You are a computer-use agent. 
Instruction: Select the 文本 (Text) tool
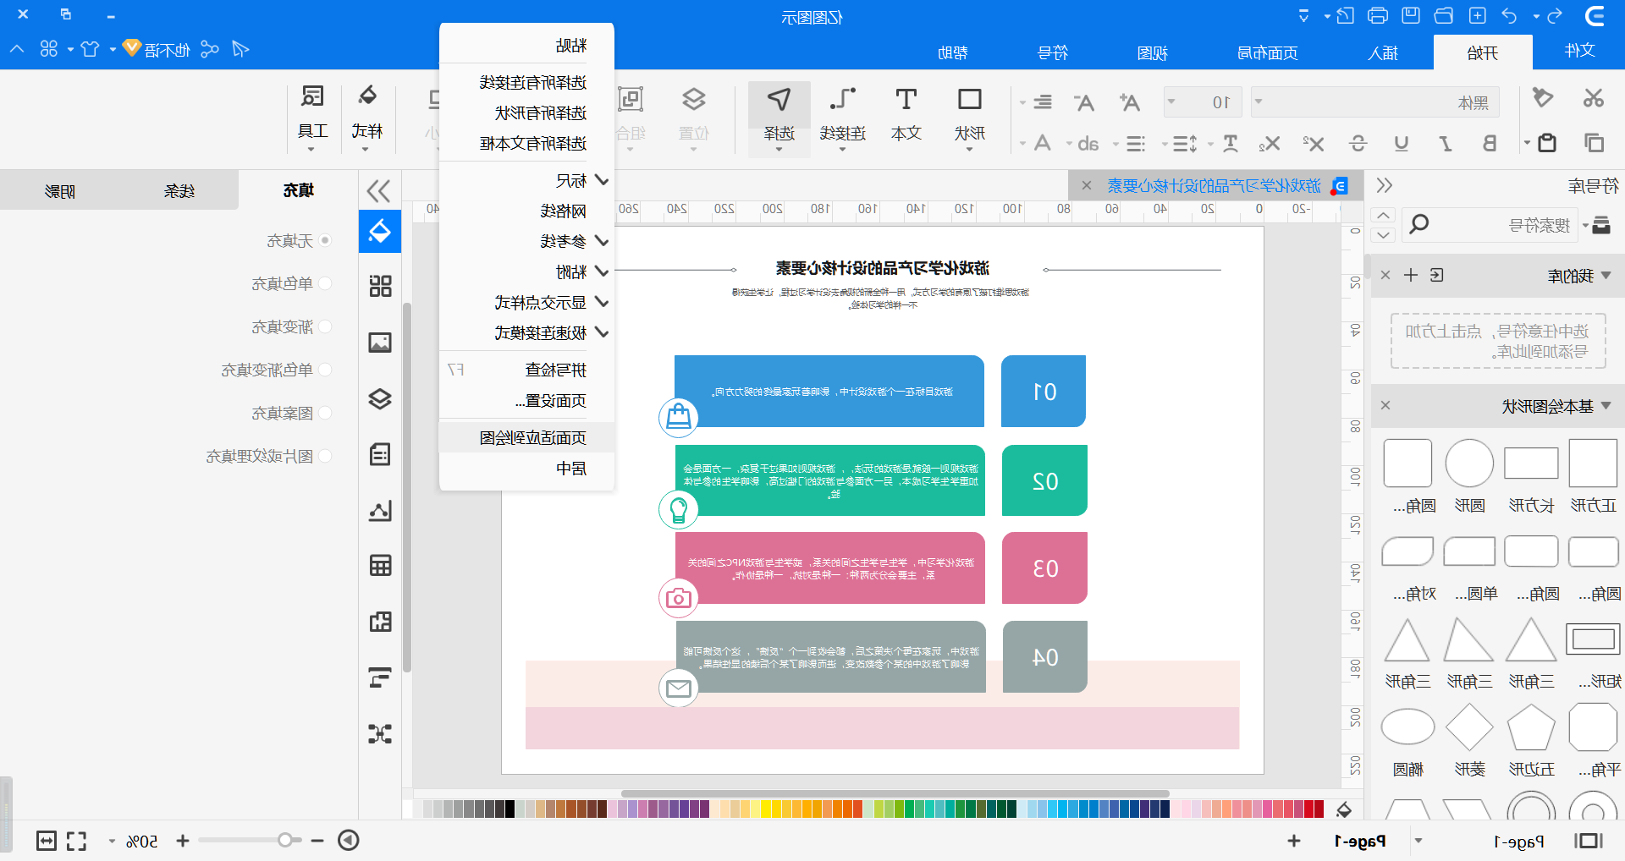coord(906,114)
